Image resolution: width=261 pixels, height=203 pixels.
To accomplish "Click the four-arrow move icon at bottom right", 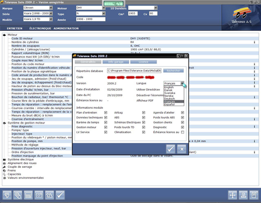I will click(233, 195).
